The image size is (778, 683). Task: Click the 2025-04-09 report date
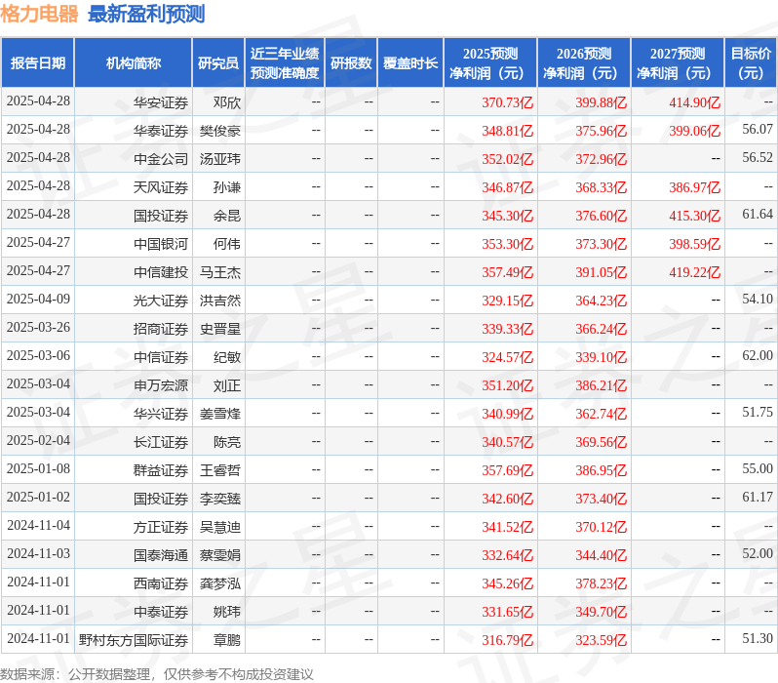coord(38,300)
